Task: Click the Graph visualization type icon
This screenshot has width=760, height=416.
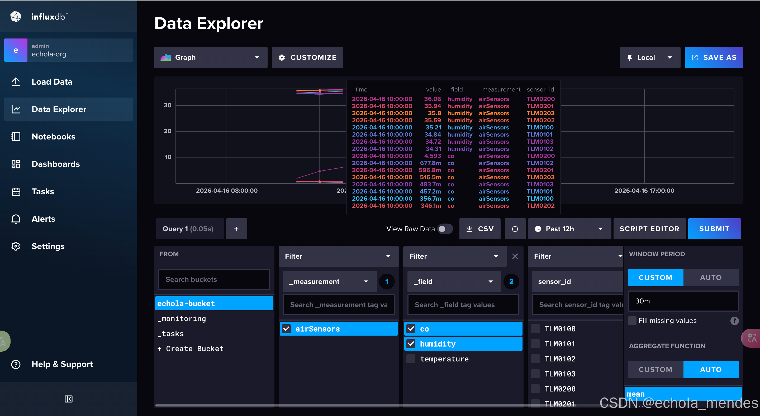Action: click(166, 57)
